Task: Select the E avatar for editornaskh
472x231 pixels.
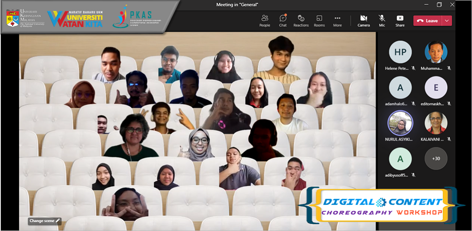Action: 436,88
